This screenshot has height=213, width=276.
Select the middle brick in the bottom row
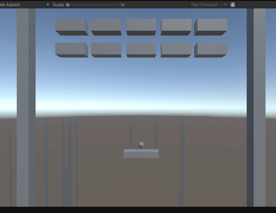(x=141, y=50)
